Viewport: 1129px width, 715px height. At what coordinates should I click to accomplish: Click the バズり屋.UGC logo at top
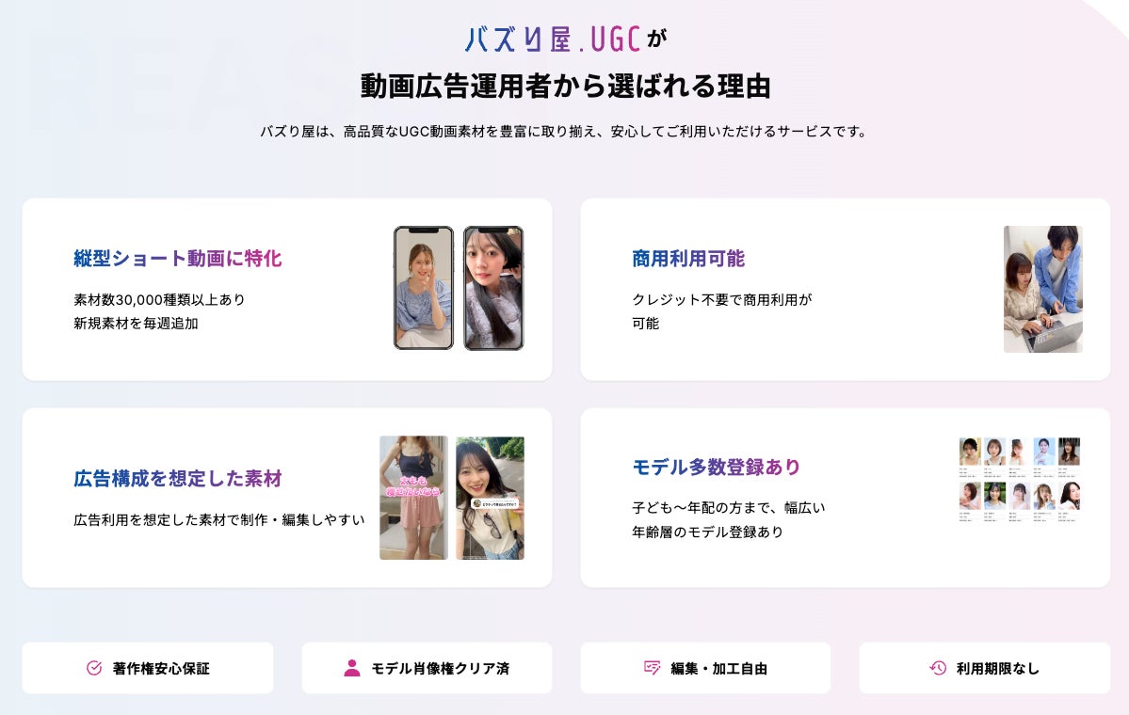pos(553,40)
